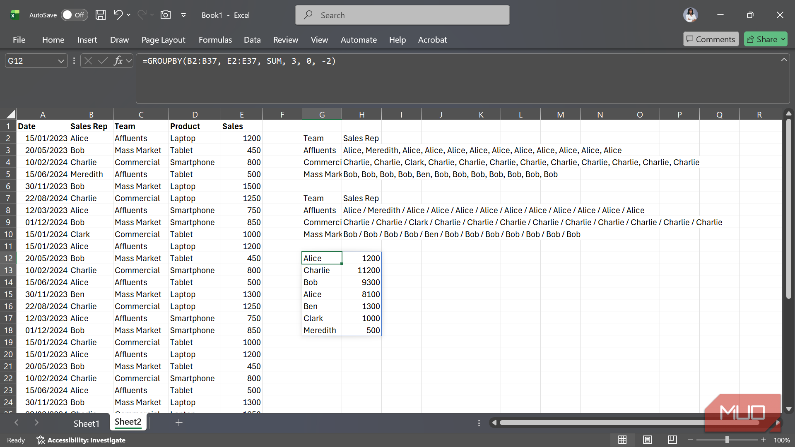Open the Customize Quick Access Toolbar dropdown
795x447 pixels.
(x=183, y=15)
